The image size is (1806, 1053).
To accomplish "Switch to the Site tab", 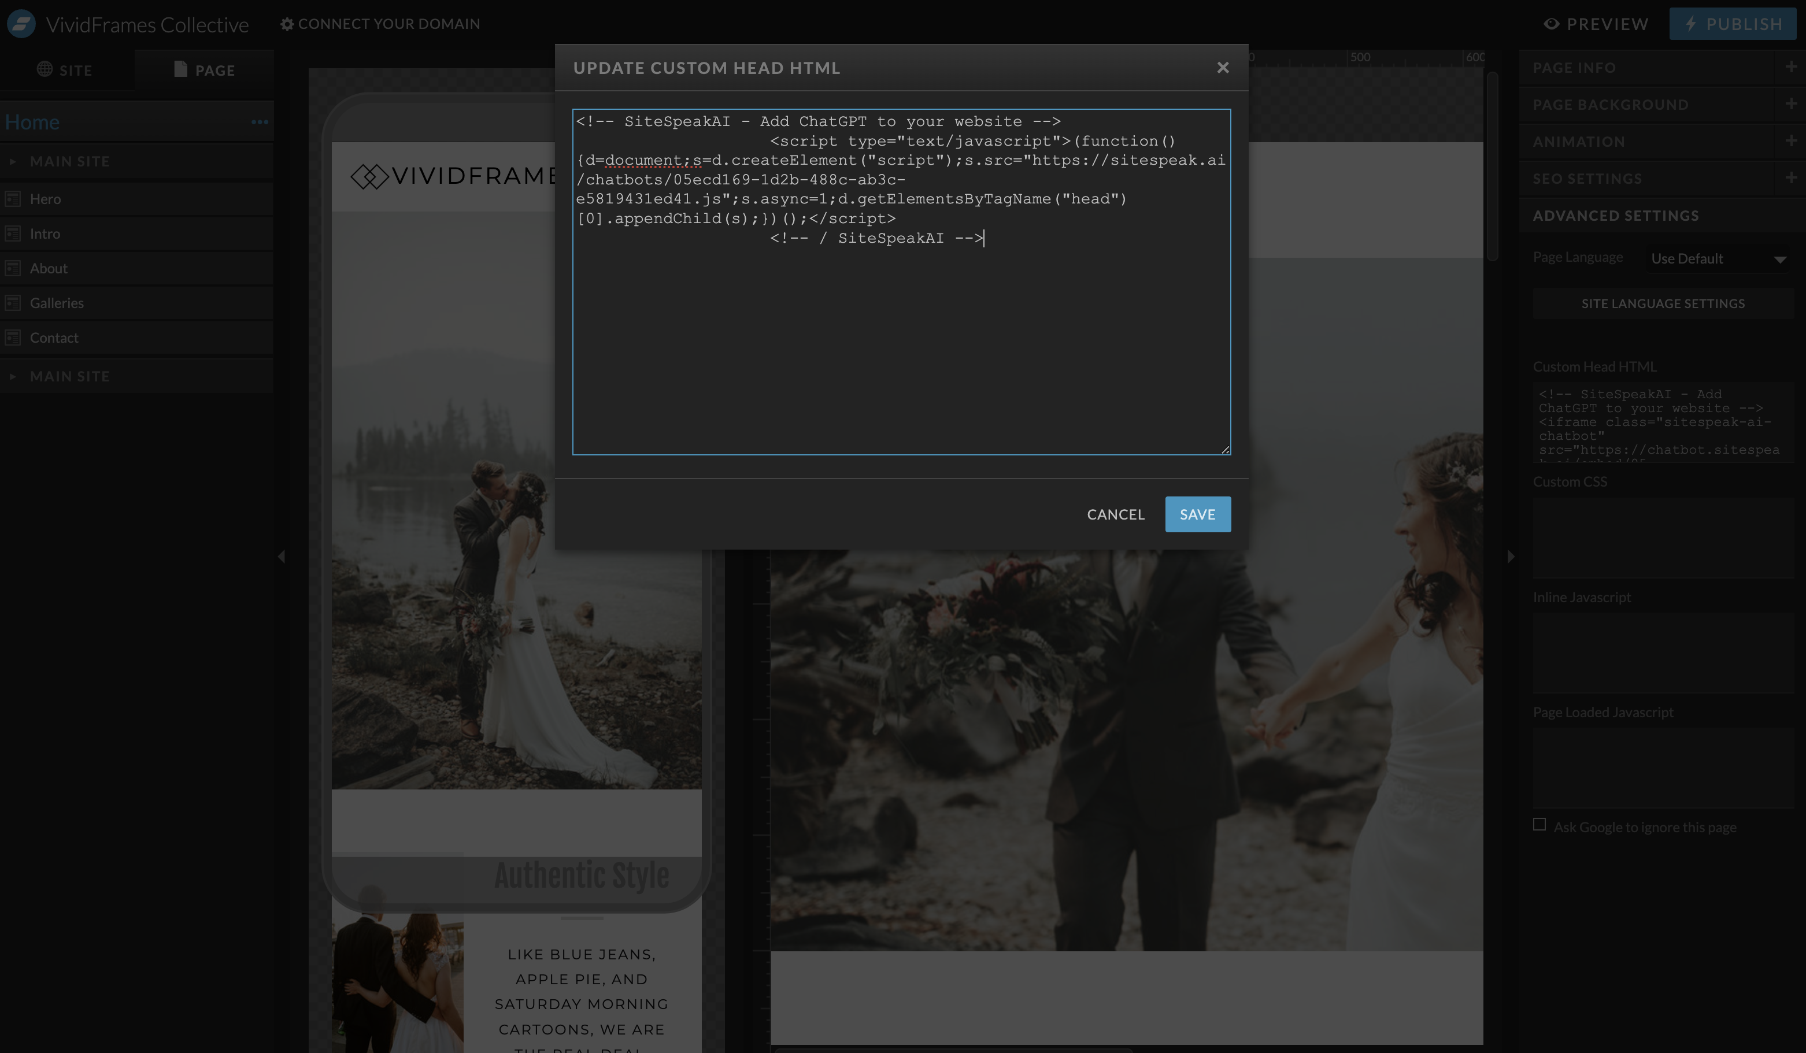I will click(65, 70).
